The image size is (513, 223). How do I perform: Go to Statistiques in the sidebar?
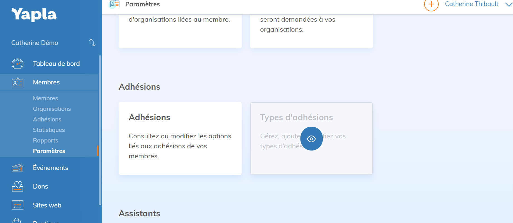coord(49,130)
